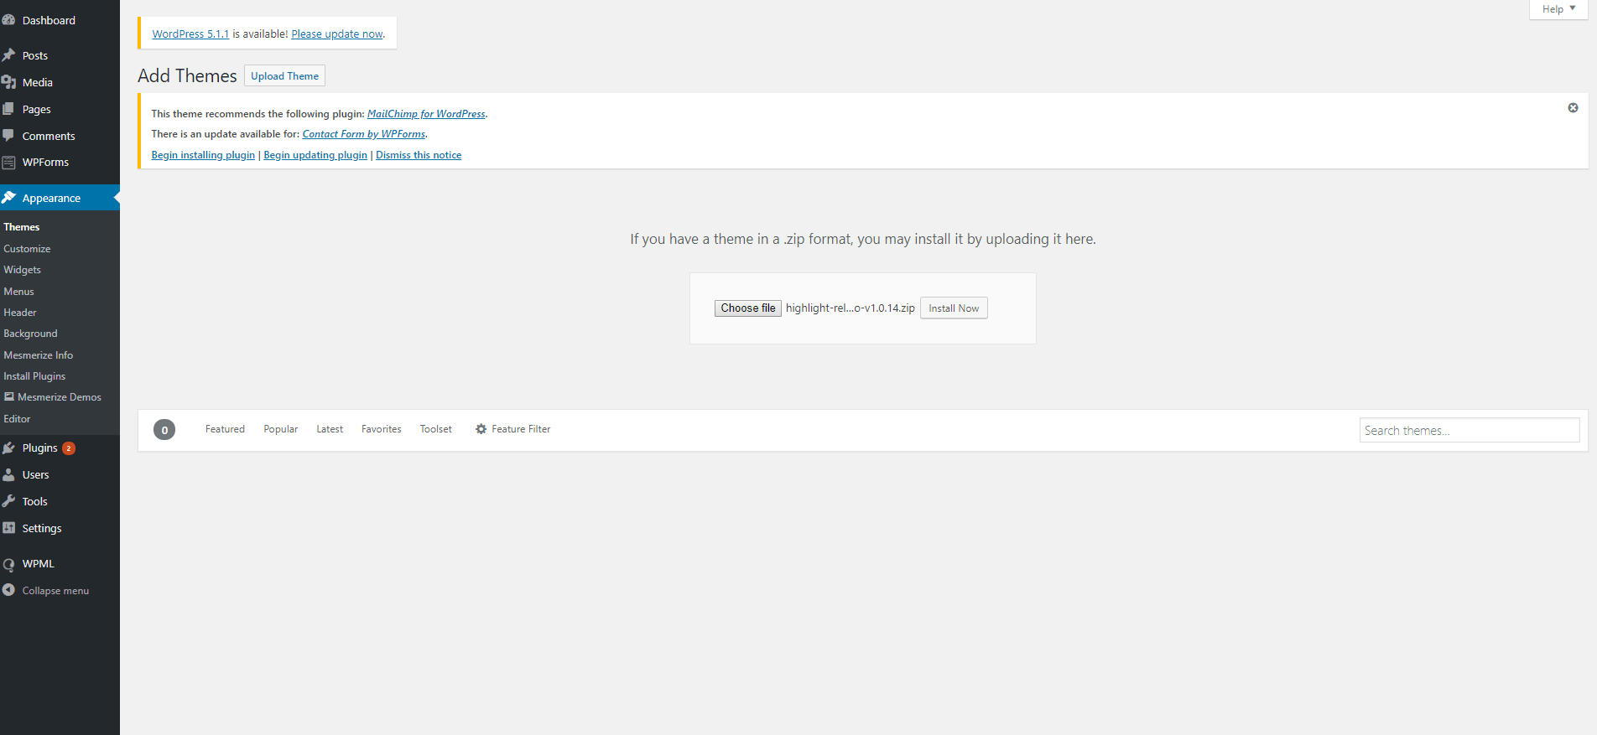
Task: Click the Posts pushpin icon
Action: pos(9,55)
